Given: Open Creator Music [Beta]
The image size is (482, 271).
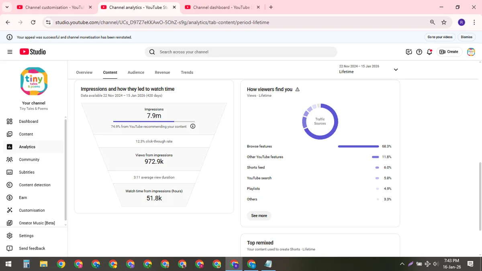Looking at the screenshot, I should [33, 223].
